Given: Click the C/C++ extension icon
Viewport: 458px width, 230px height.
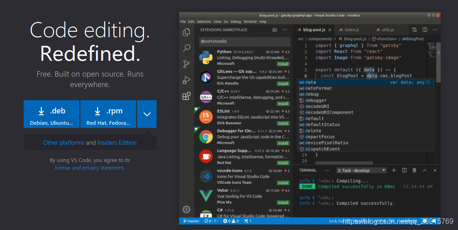Looking at the screenshot, I should (206, 97).
